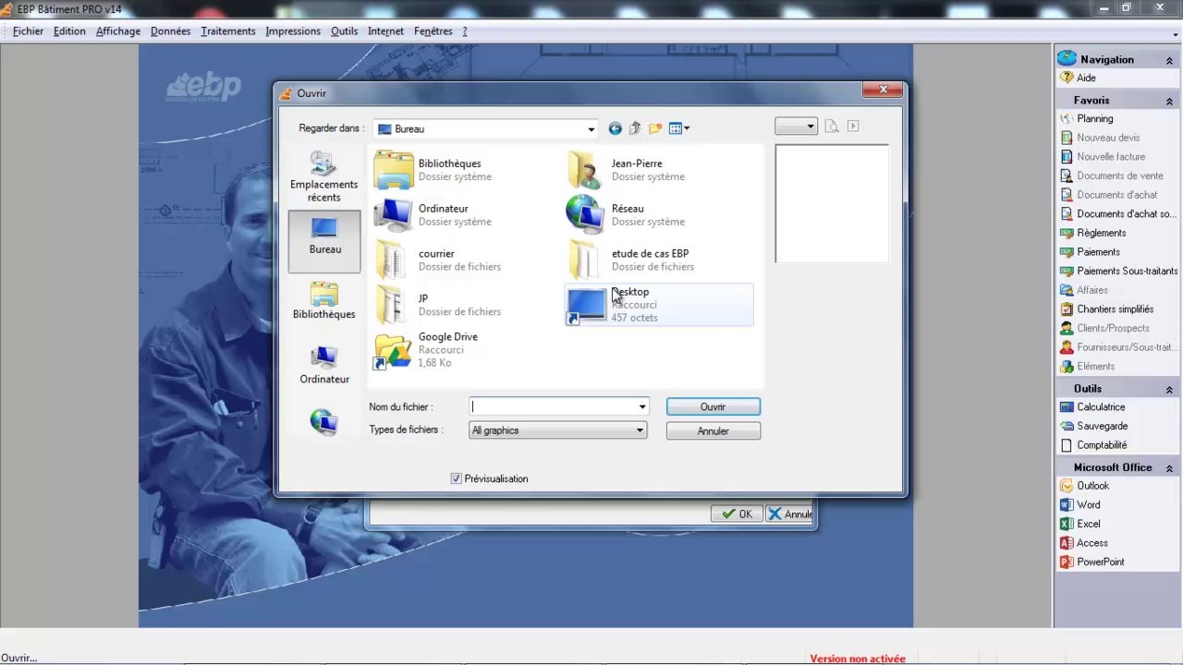Launch Outlook from the Microsoft Office panel
Viewport: 1183px width, 665px height.
click(x=1067, y=486)
